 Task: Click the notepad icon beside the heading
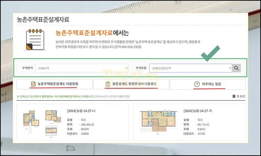pos(35,40)
